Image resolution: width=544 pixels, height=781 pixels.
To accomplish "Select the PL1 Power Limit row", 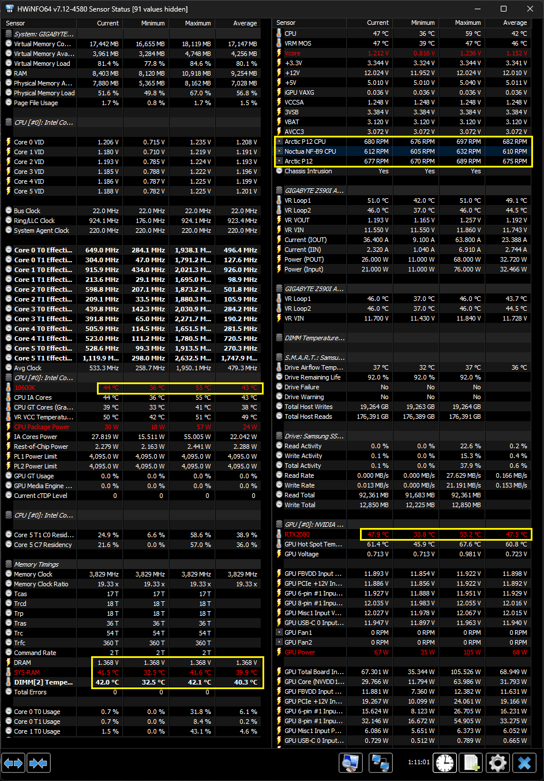I will coord(133,456).
